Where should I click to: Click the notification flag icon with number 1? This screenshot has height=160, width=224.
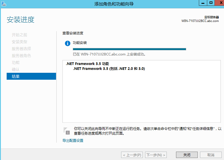click(x=67, y=131)
